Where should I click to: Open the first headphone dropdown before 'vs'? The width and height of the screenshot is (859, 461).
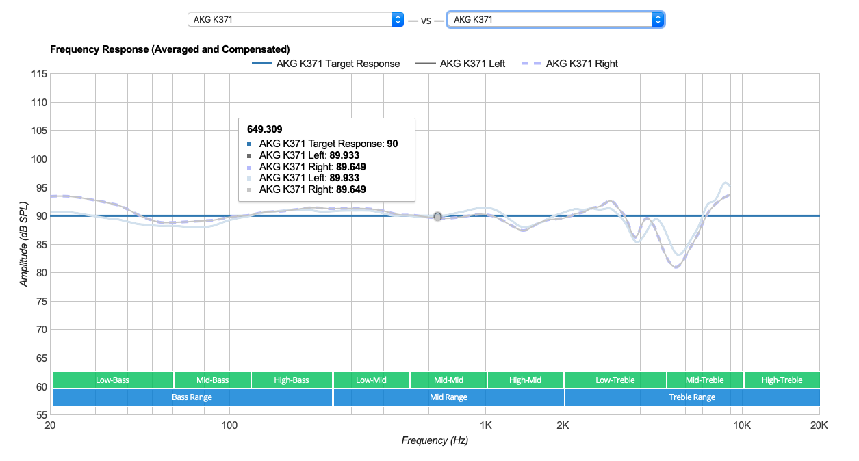tap(296, 20)
